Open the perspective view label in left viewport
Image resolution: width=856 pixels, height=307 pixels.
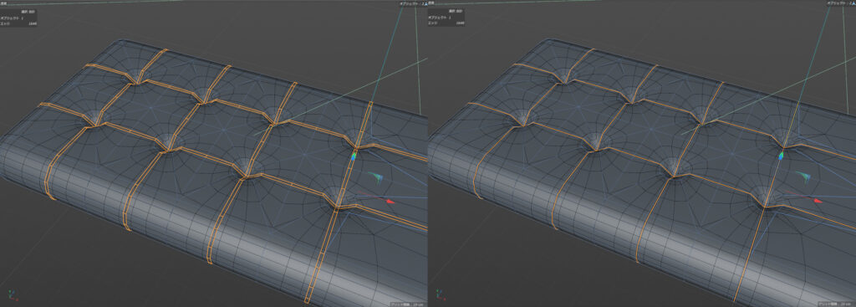tap(3, 3)
